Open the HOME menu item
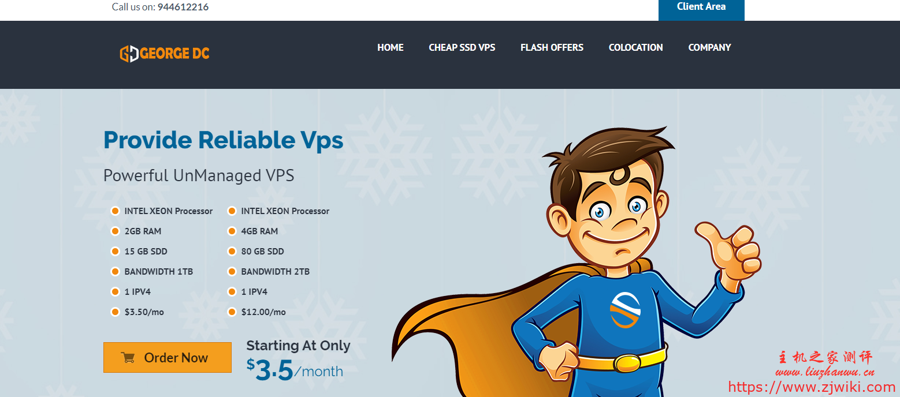This screenshot has height=397, width=900. tap(391, 47)
